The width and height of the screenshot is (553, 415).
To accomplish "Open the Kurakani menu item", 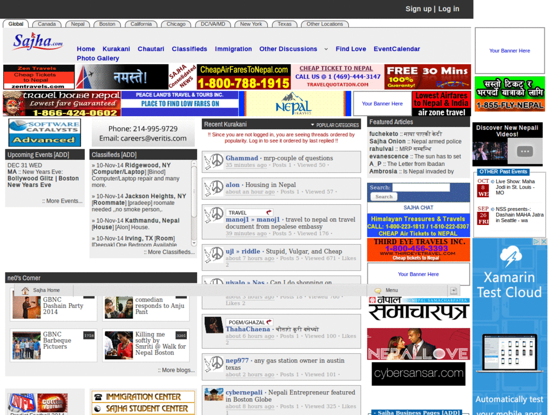I will 116,49.
